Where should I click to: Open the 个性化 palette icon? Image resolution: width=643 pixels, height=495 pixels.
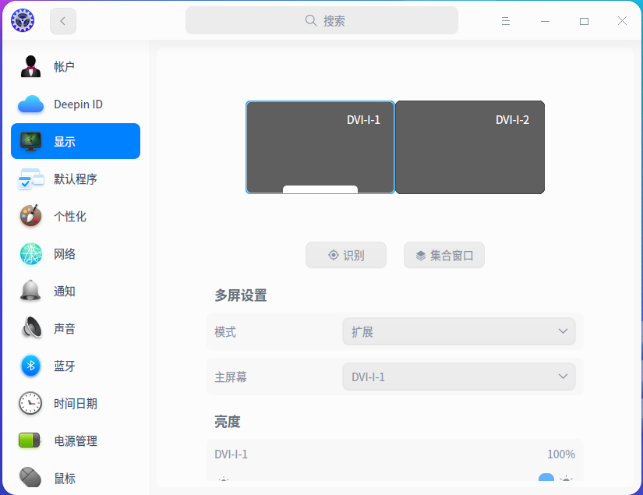coord(30,216)
